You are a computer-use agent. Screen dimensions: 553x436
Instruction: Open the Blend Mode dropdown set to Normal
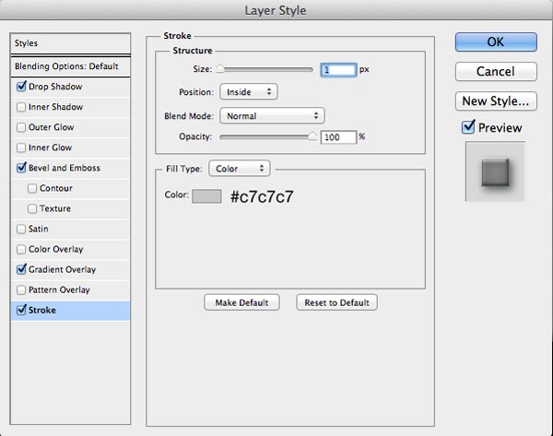point(272,116)
